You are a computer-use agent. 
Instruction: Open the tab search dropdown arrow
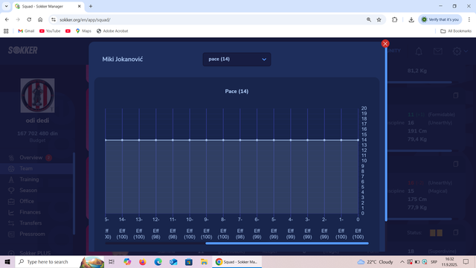6,6
